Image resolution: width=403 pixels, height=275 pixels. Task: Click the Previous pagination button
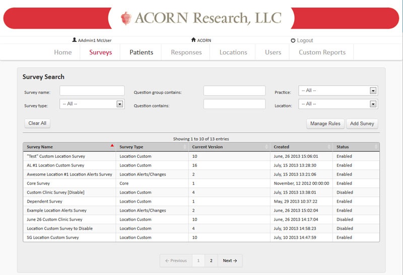176,260
